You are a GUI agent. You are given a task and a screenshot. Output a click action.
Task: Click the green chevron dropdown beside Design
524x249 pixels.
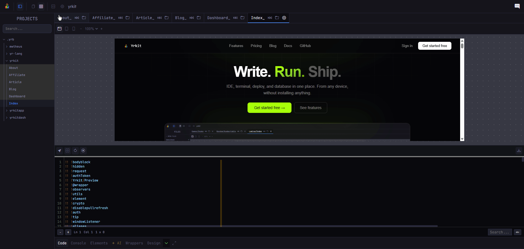click(166, 243)
